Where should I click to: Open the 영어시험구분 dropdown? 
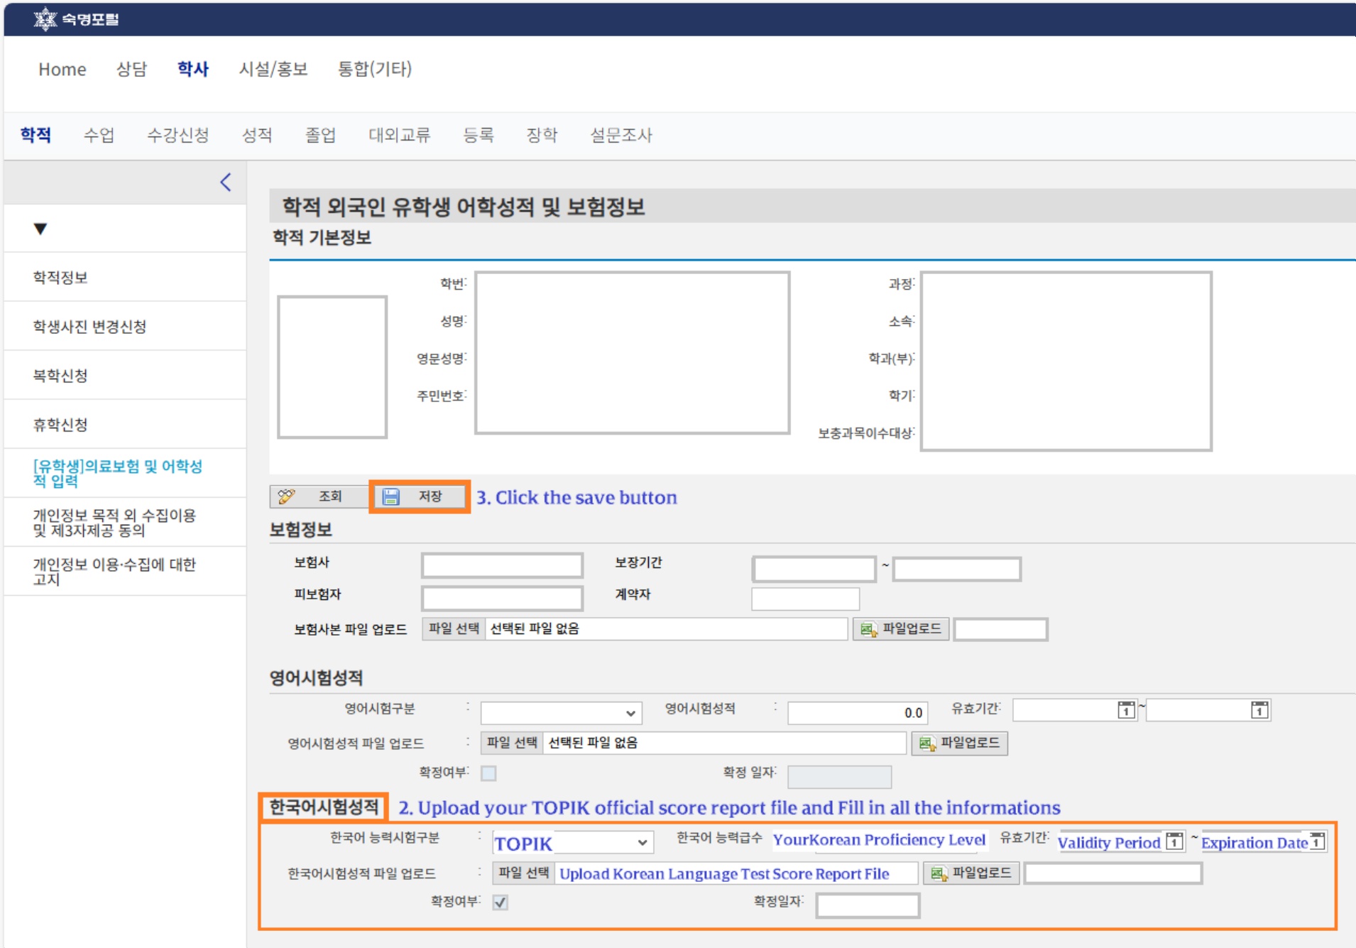(x=561, y=712)
